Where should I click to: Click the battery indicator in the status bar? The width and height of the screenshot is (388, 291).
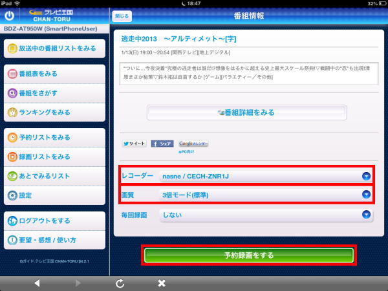tap(382, 3)
